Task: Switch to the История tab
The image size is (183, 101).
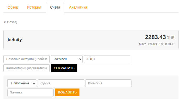Action: point(34,7)
